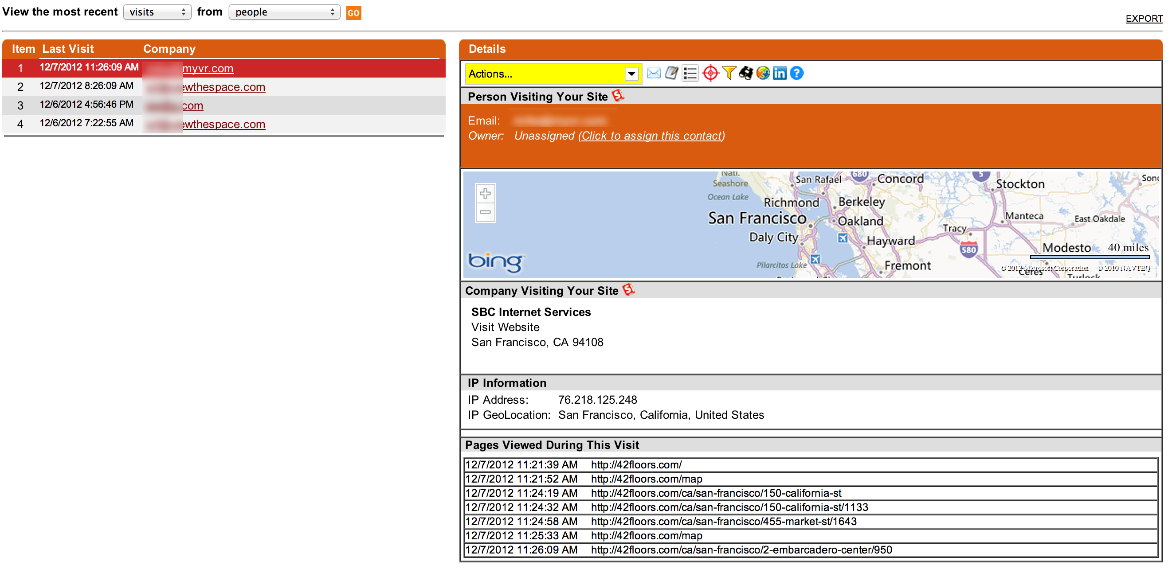Screen dimensions: 1172x573
Task: Click the LinkedIn icon in Details toolbar
Action: click(780, 73)
